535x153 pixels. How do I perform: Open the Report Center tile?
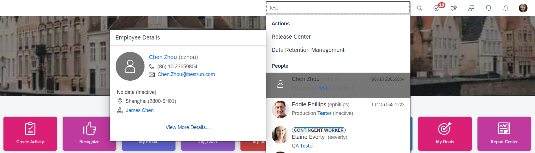click(x=504, y=134)
